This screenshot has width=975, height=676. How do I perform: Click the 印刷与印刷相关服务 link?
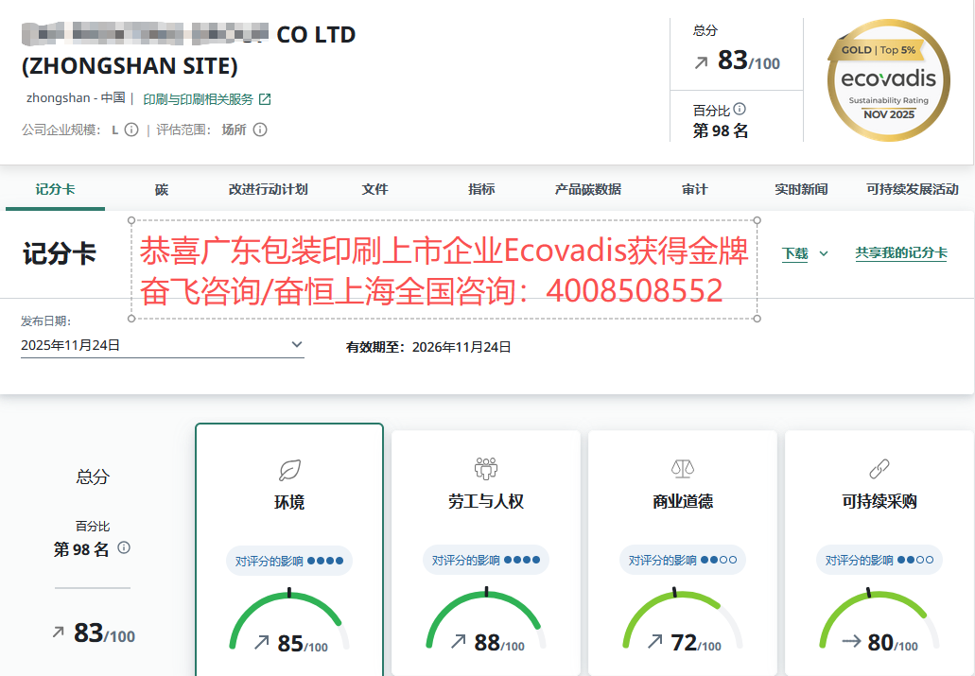(x=199, y=99)
